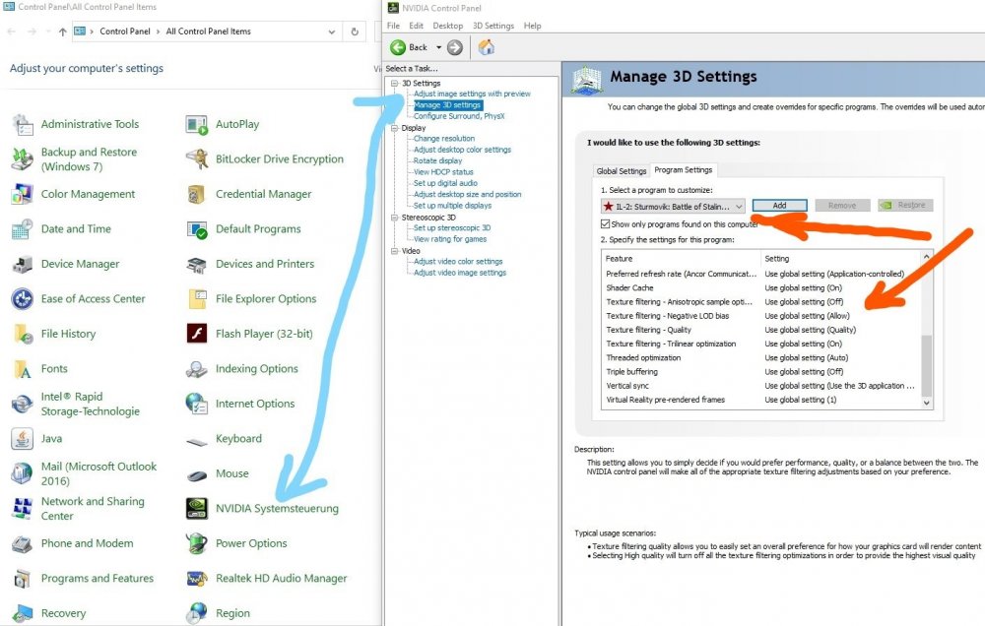
Task: Open Flash Player (32-bit) icon
Action: pos(197,334)
